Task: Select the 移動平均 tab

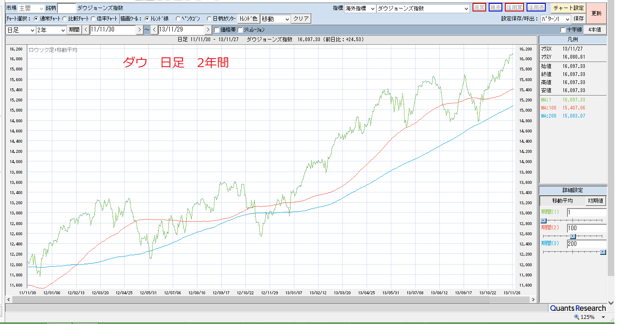Action: pyautogui.click(x=562, y=201)
